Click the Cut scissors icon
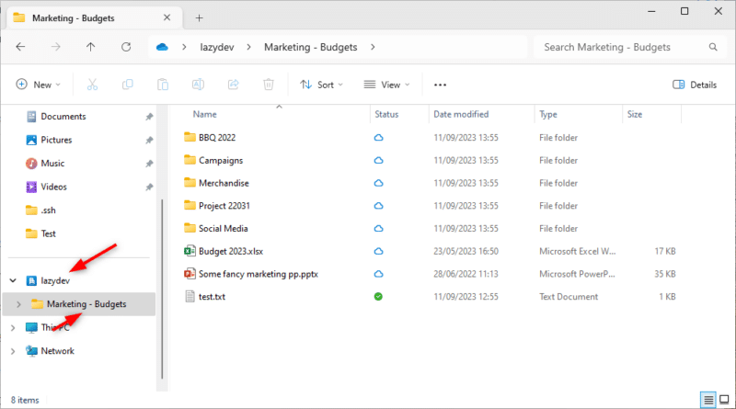 93,85
